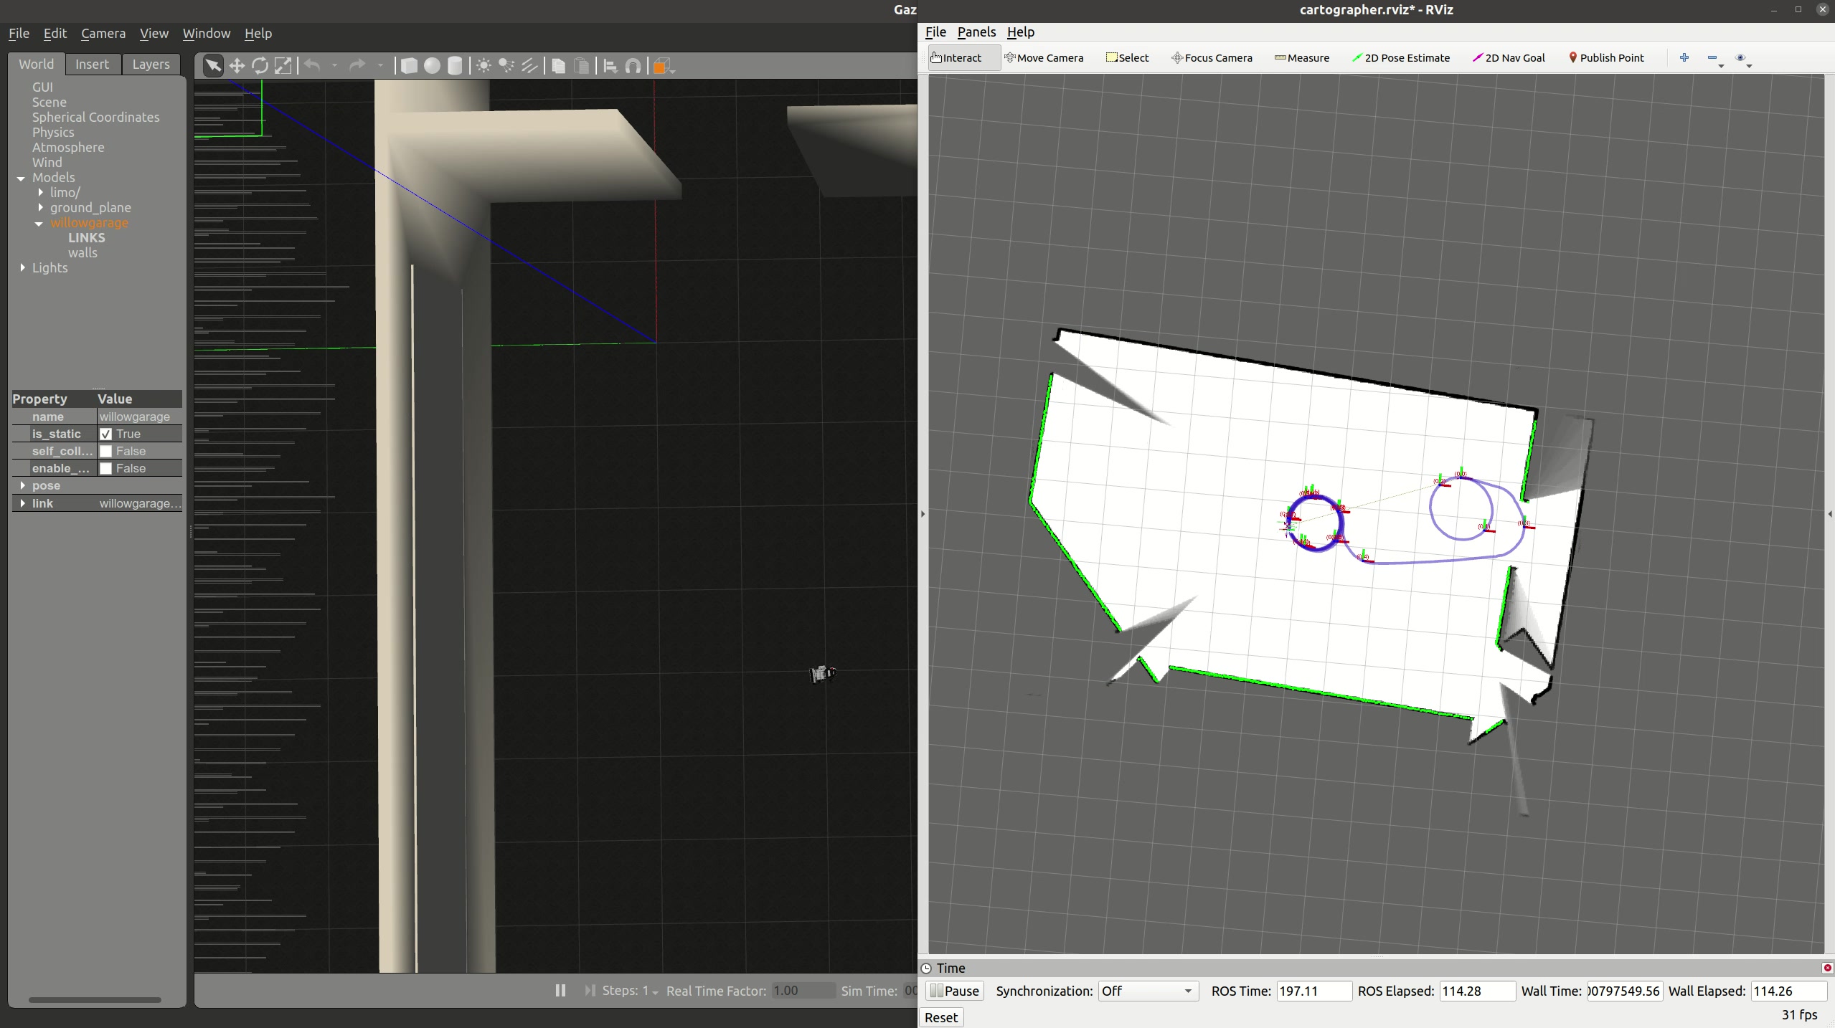
Task: Expand the Lights tree node
Action: point(23,267)
